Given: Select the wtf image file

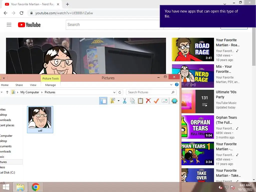Looking at the screenshot, I should point(40,119).
